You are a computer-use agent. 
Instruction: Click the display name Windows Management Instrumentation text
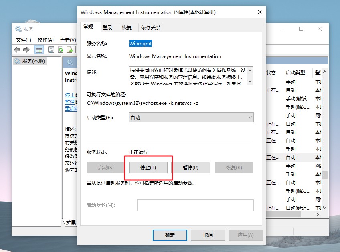175,56
